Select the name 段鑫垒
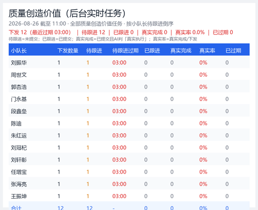258x210 pixels. (19, 111)
